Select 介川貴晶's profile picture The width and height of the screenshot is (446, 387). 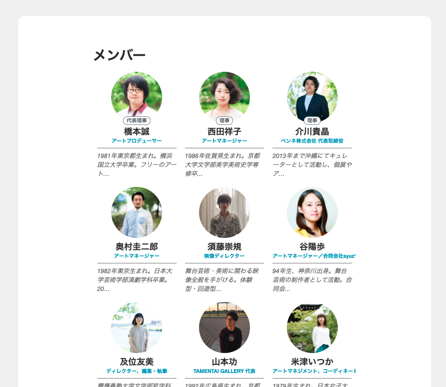[312, 97]
